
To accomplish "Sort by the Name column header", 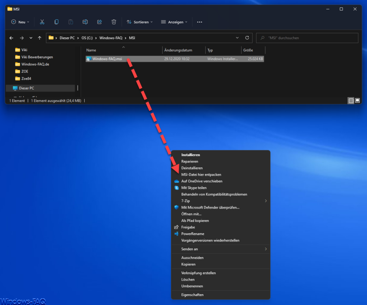I will click(x=124, y=50).
